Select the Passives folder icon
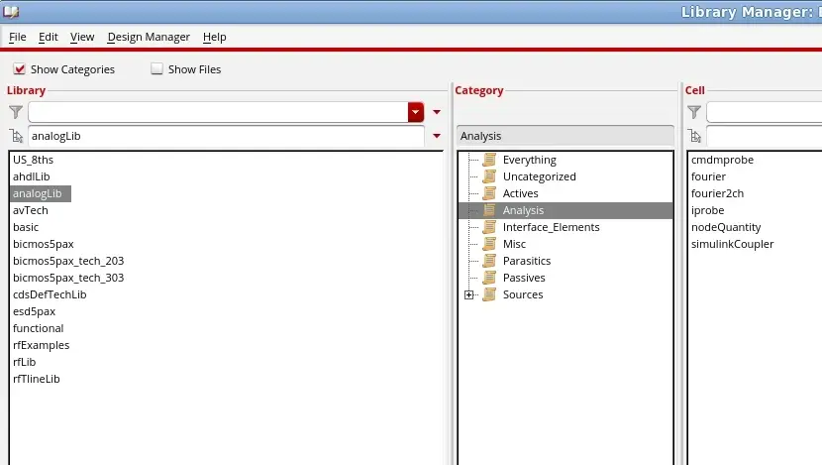 click(x=489, y=278)
